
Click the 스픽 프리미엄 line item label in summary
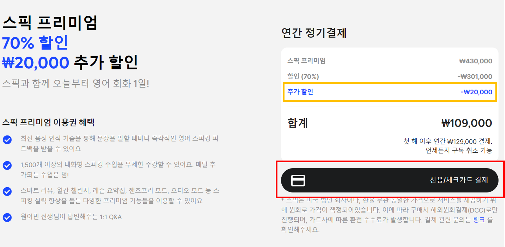point(306,61)
